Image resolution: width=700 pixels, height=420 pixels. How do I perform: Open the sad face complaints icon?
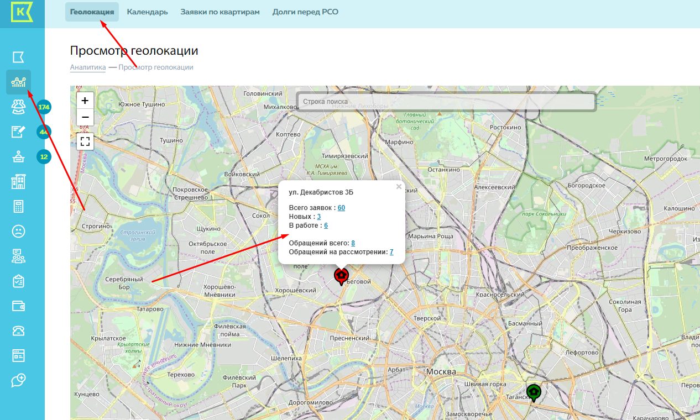[x=18, y=231]
